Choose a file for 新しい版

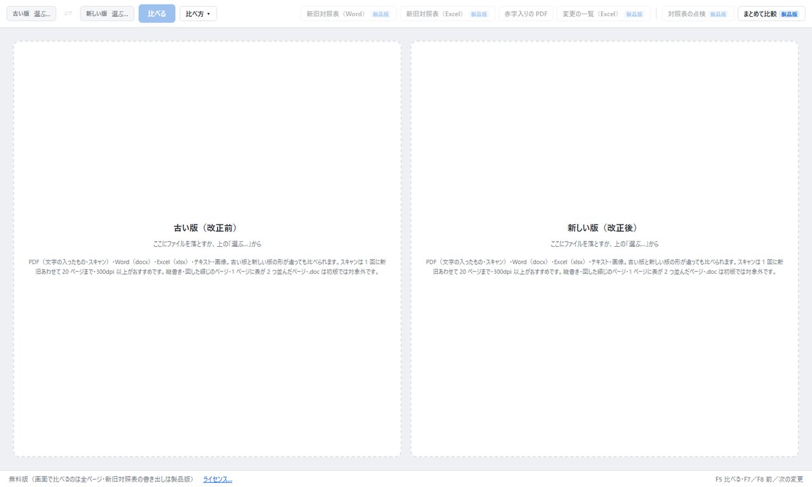click(x=107, y=14)
